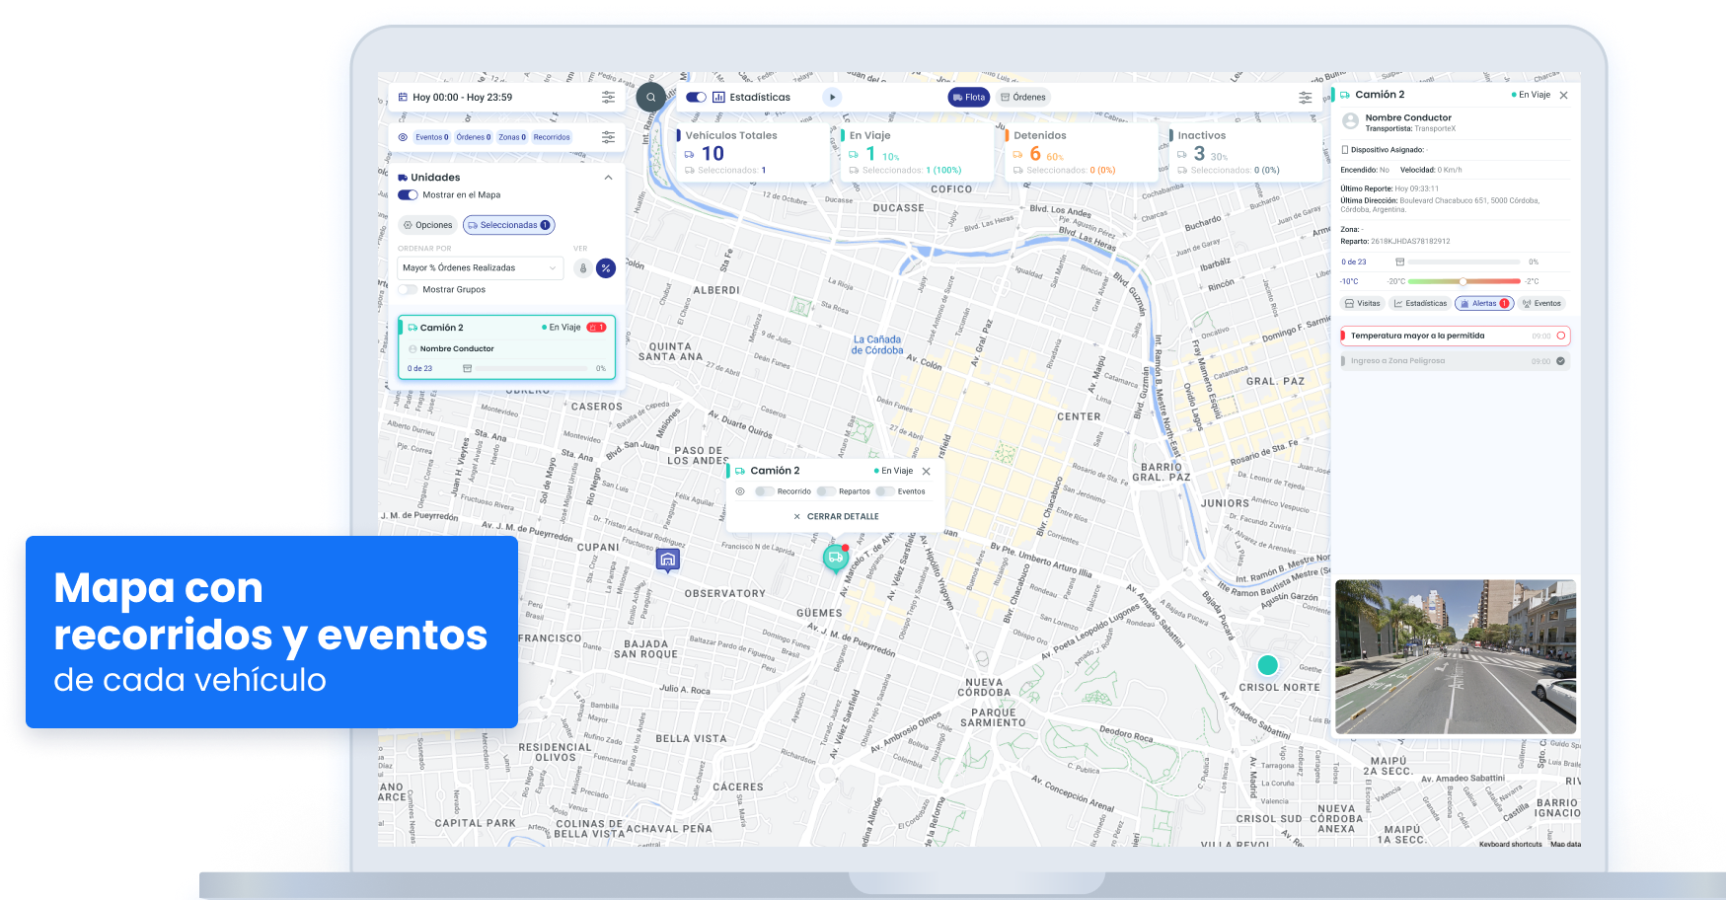Click the blue warehouse marker on map
This screenshot has width=1726, height=900.
point(668,561)
